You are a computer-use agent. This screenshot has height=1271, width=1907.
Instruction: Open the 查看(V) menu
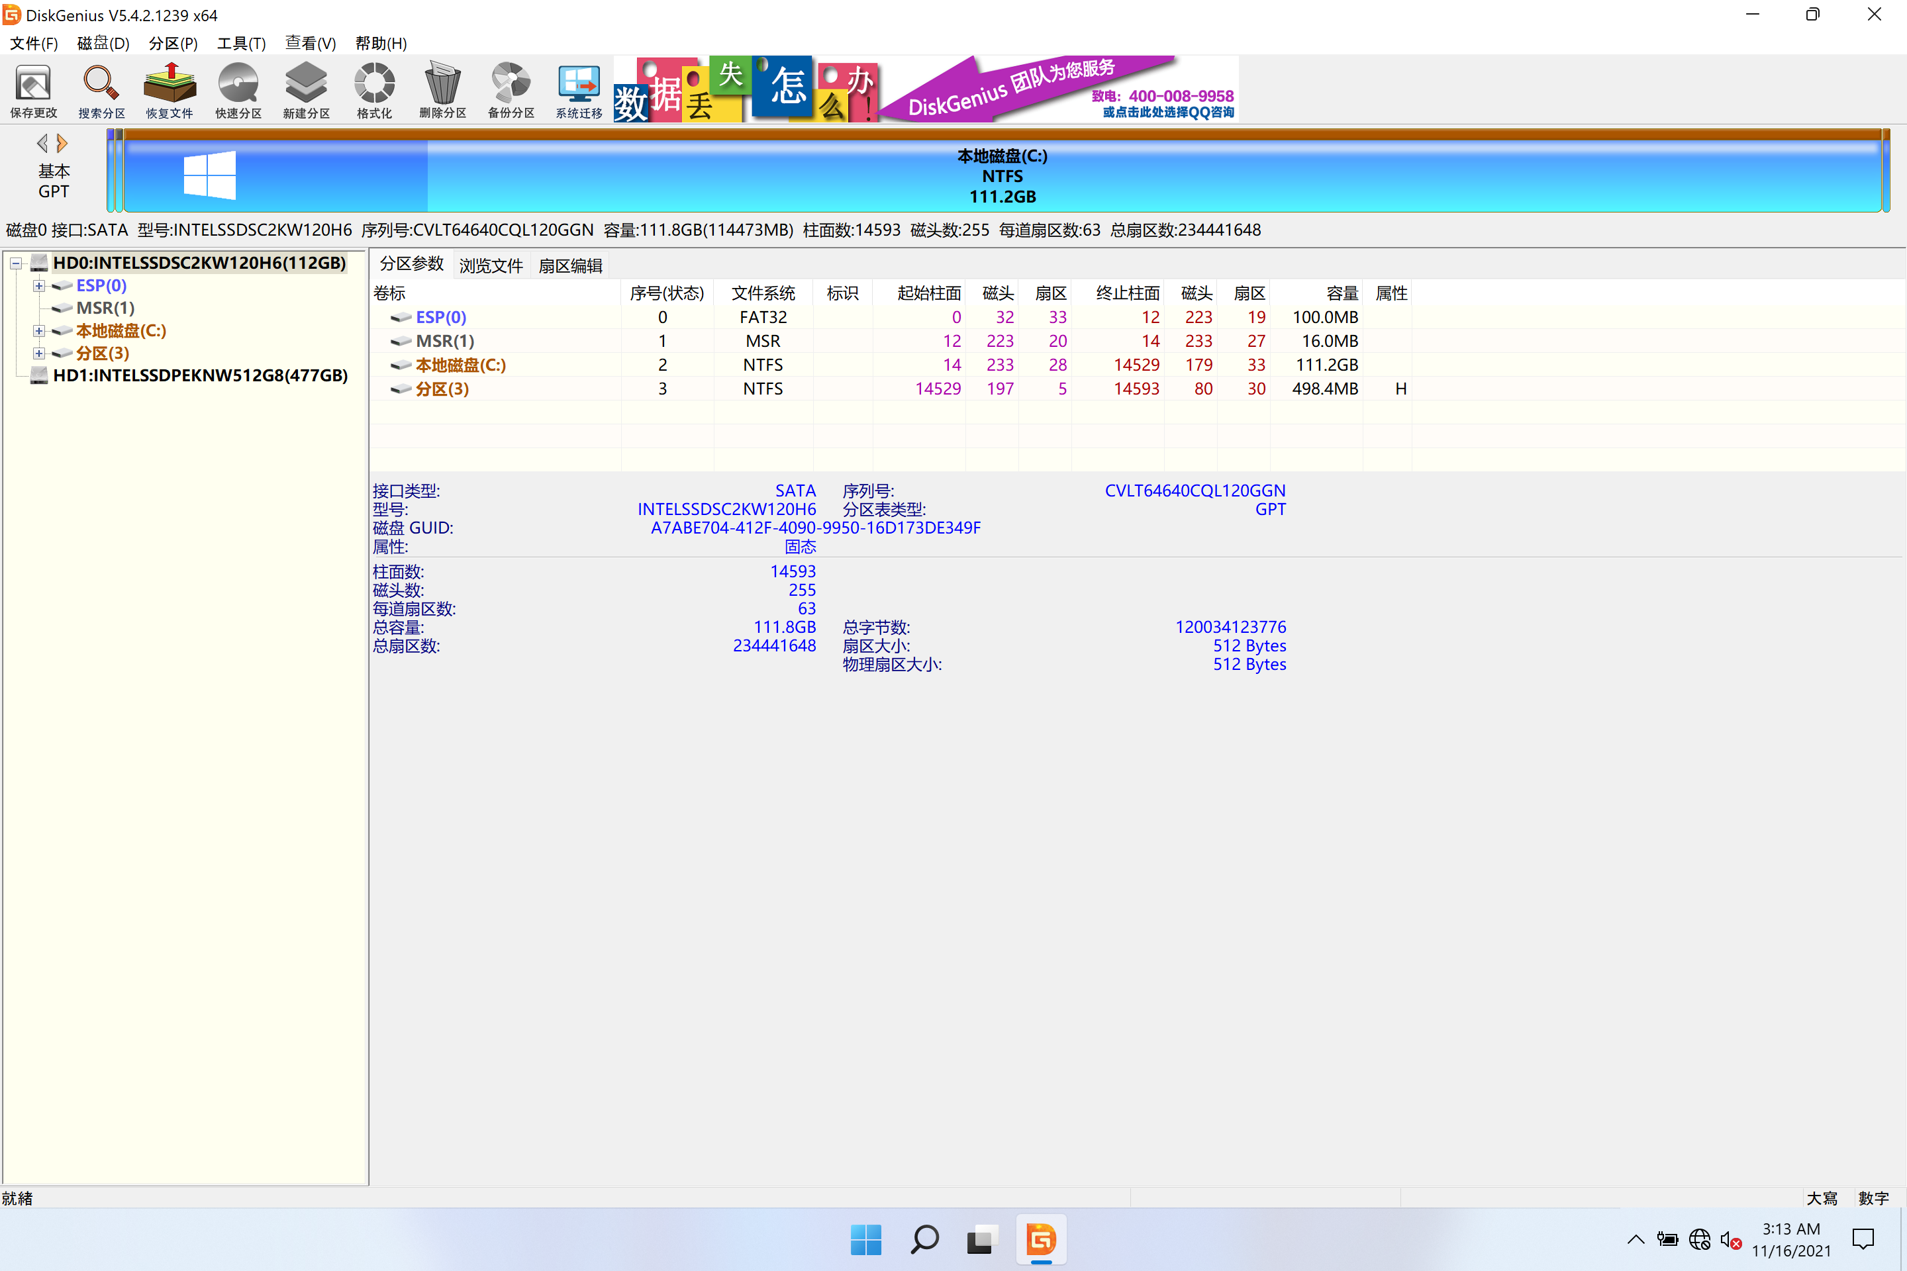click(310, 43)
